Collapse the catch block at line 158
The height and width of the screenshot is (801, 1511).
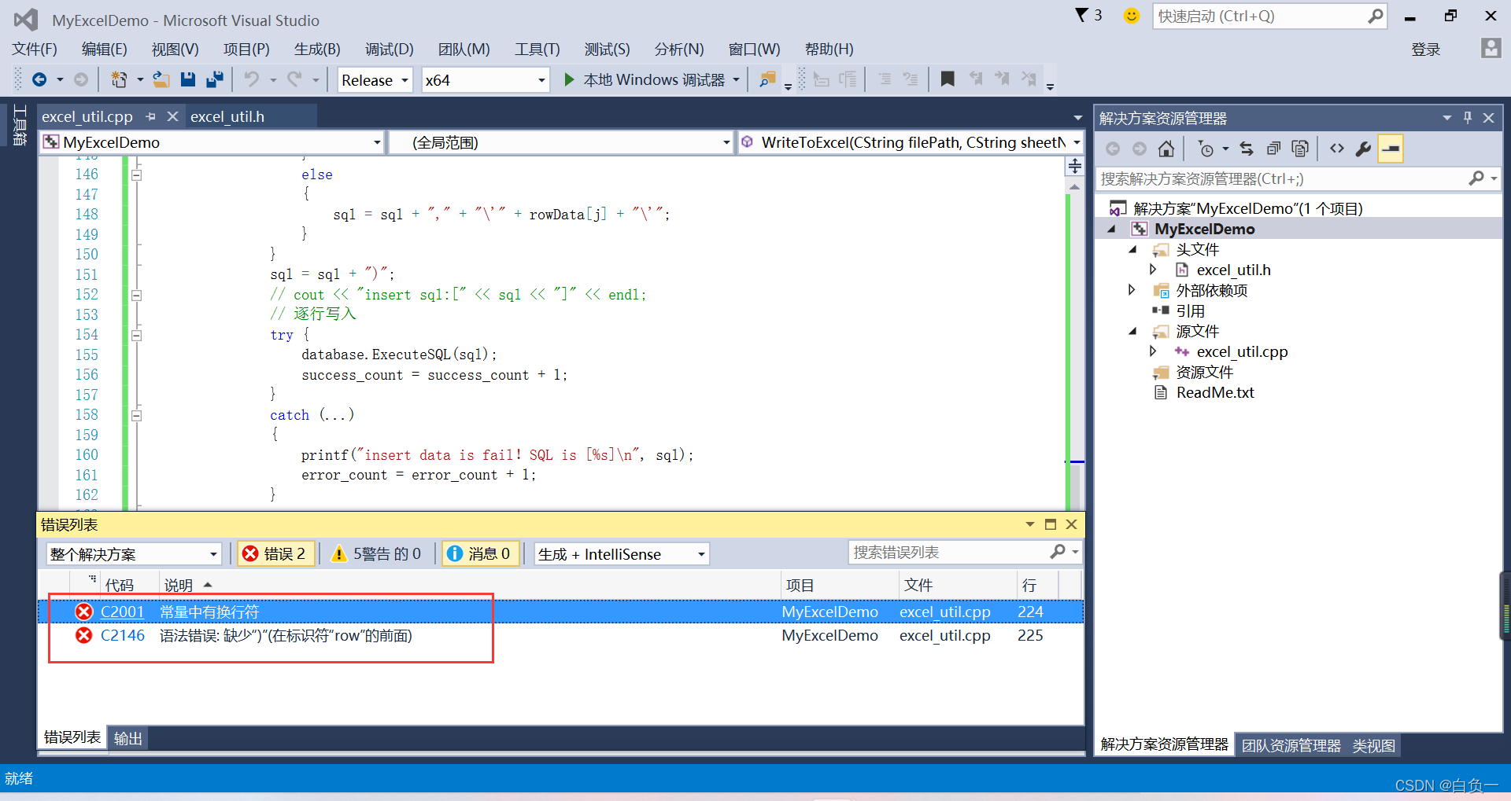tap(136, 415)
